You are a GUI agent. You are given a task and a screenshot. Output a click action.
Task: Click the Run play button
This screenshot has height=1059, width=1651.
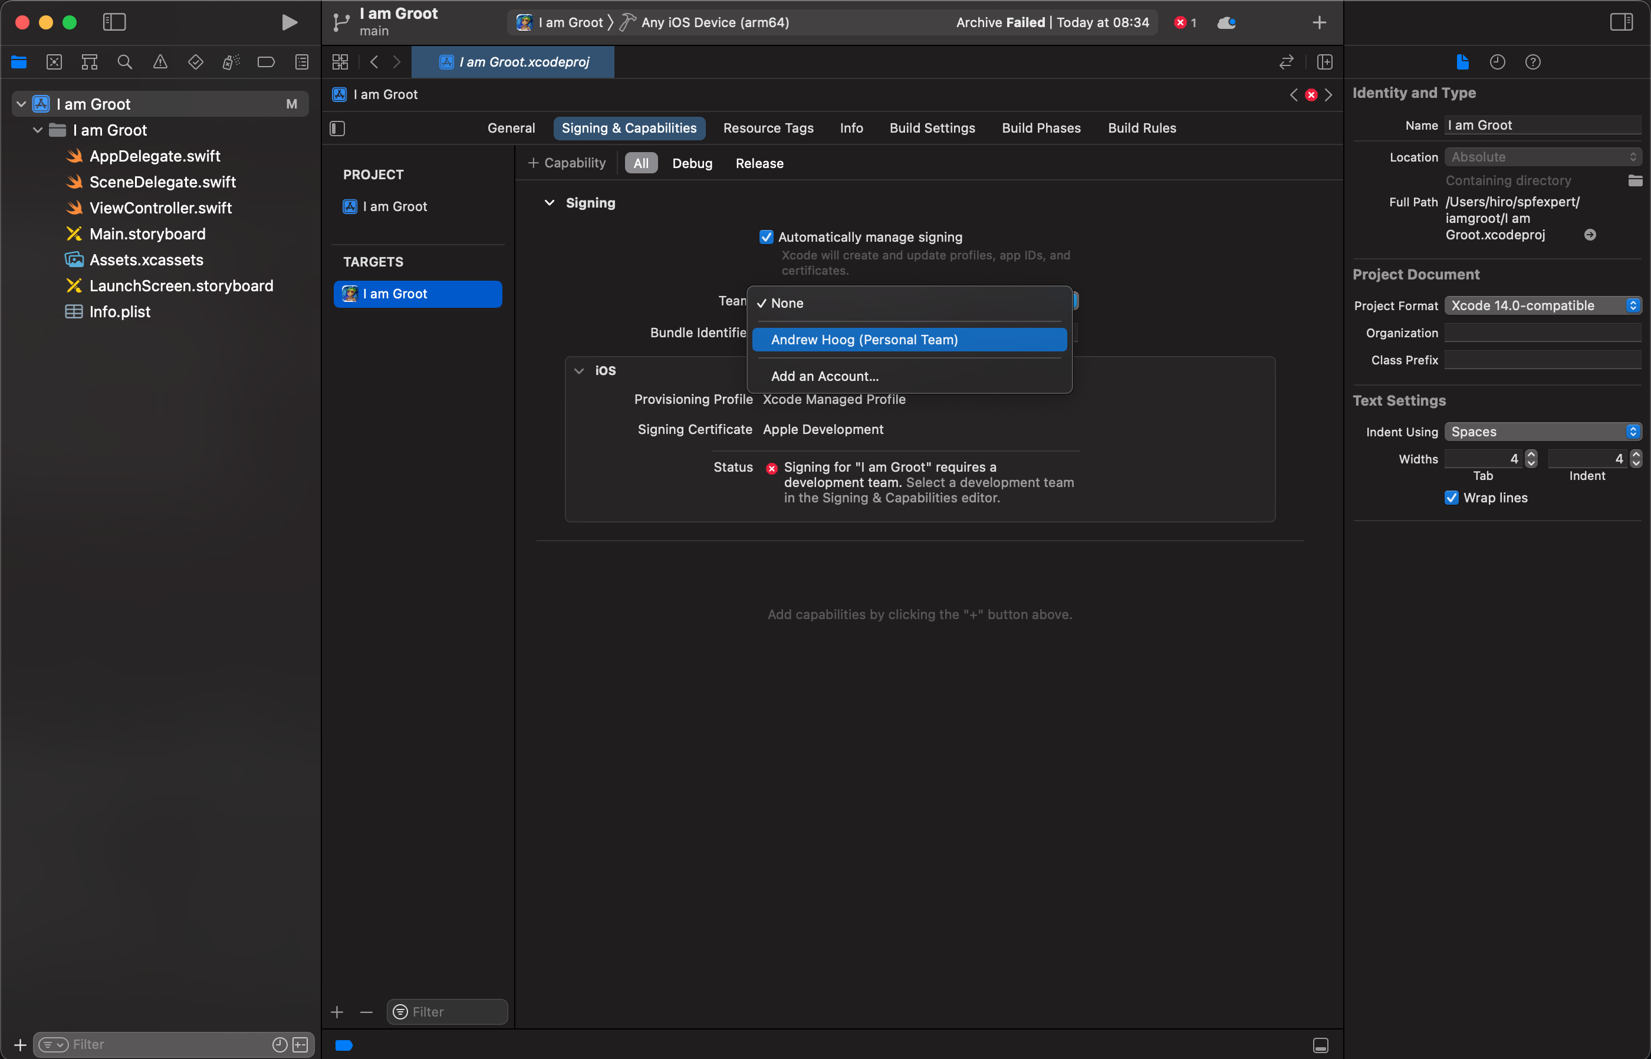[x=290, y=22]
